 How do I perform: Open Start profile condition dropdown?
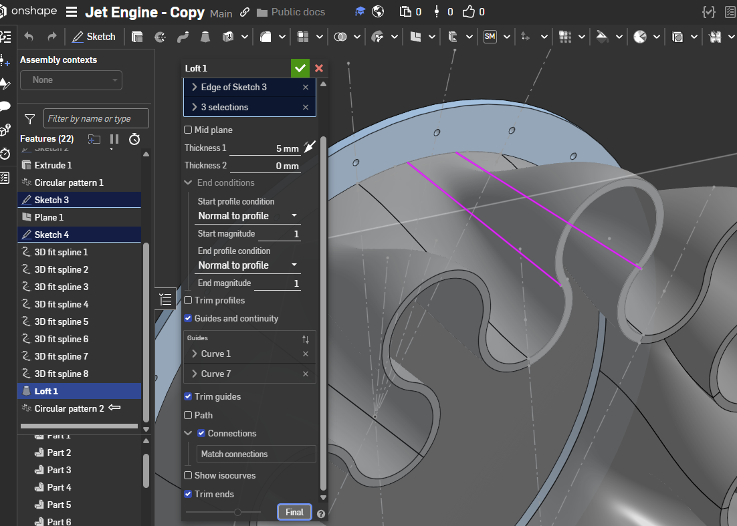tap(247, 216)
